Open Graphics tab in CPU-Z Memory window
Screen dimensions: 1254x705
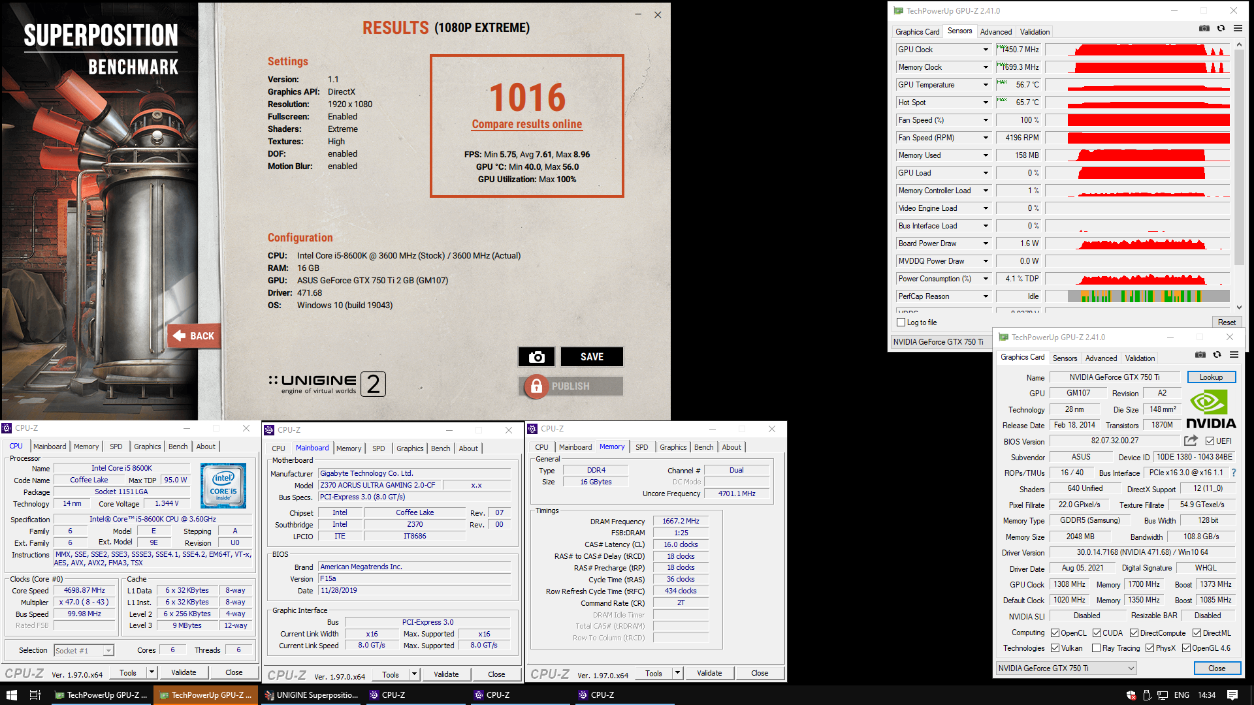[x=673, y=447]
